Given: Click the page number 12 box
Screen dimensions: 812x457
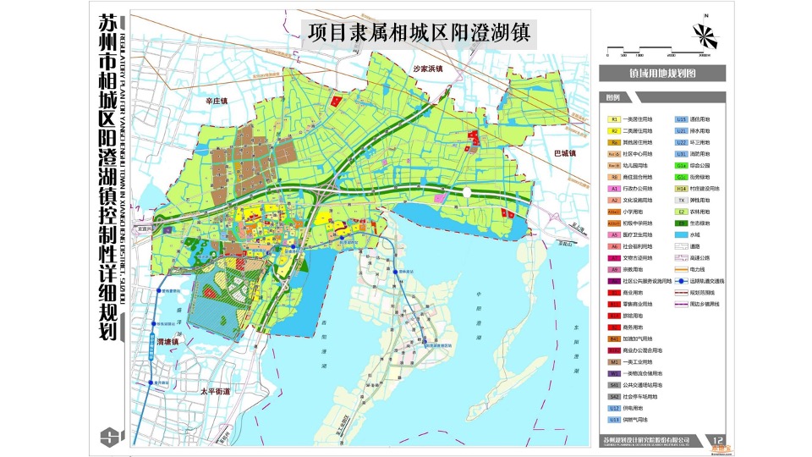Looking at the screenshot, I should 718,439.
